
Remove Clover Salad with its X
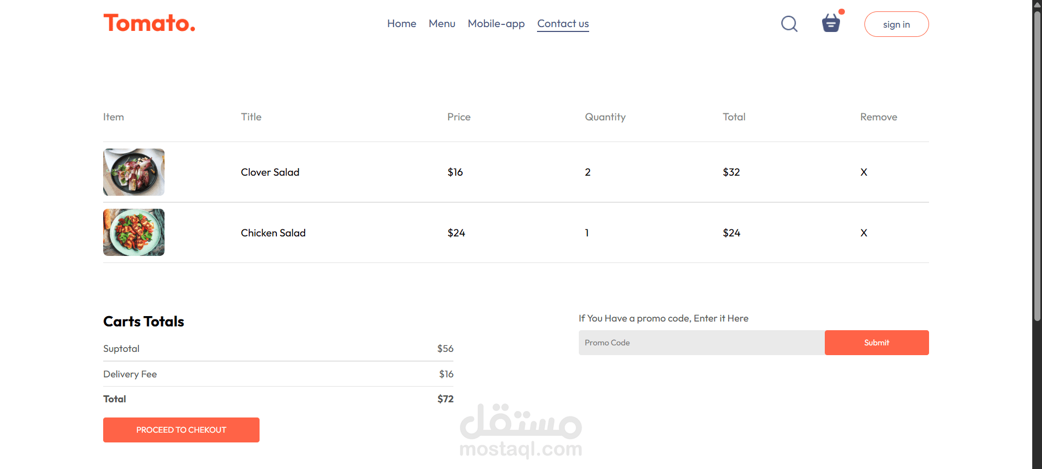click(863, 172)
